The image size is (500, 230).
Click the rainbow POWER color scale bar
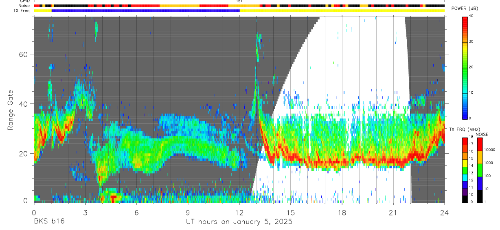[465, 67]
